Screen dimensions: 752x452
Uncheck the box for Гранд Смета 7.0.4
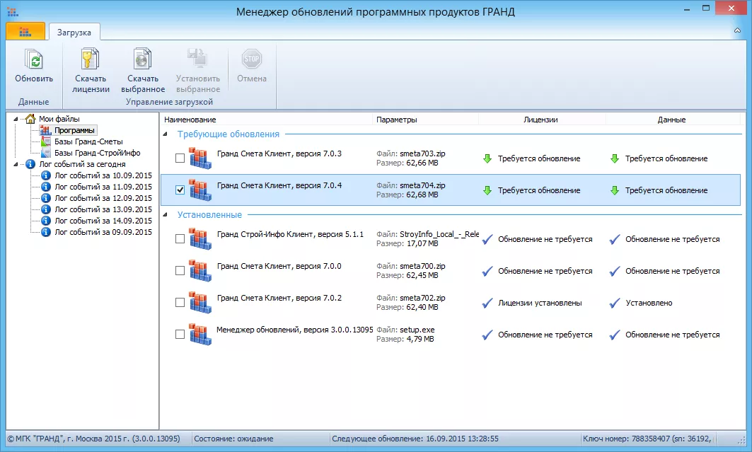click(180, 190)
